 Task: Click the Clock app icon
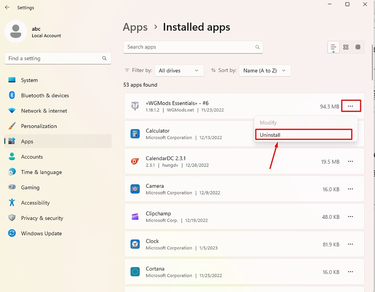(x=135, y=244)
